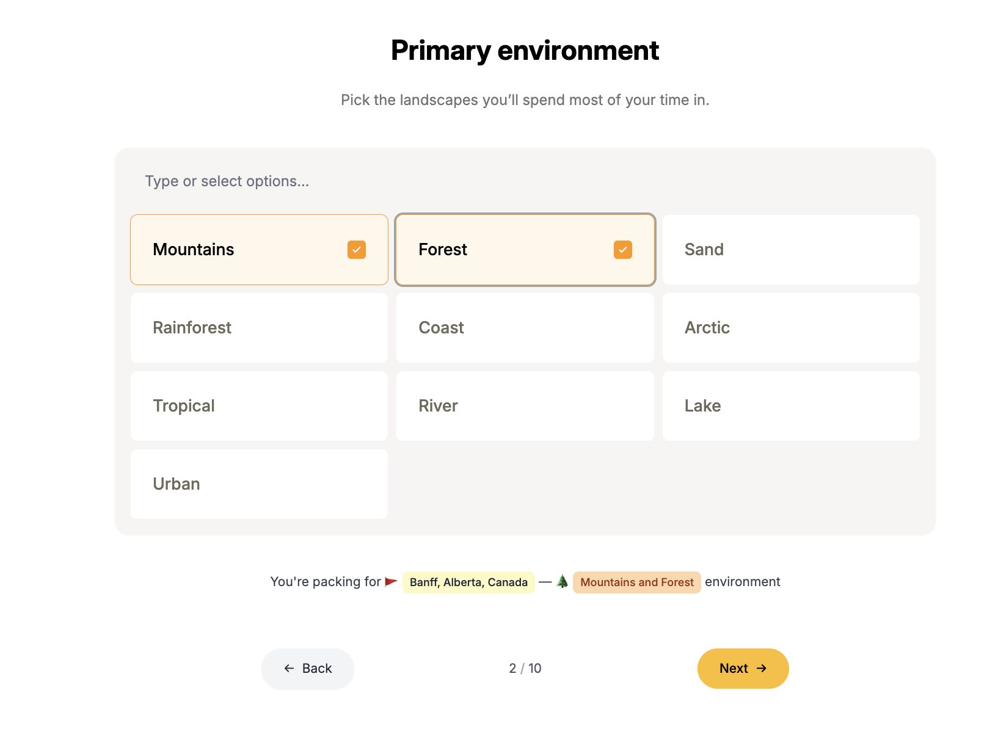The image size is (987, 740).
Task: Click the orange checkmark on Mountains
Action: tap(357, 250)
